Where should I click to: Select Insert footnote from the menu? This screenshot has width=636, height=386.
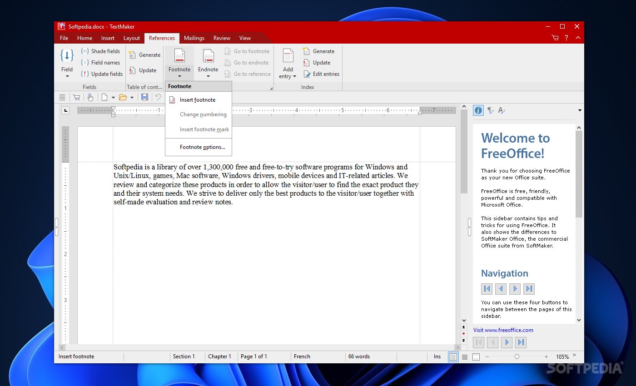click(199, 100)
